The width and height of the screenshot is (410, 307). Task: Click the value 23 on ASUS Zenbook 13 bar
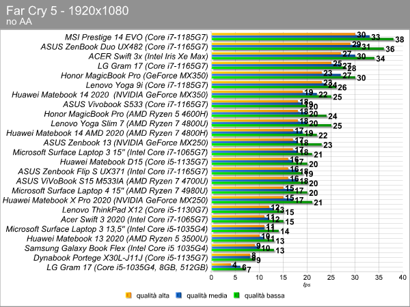(x=328, y=145)
